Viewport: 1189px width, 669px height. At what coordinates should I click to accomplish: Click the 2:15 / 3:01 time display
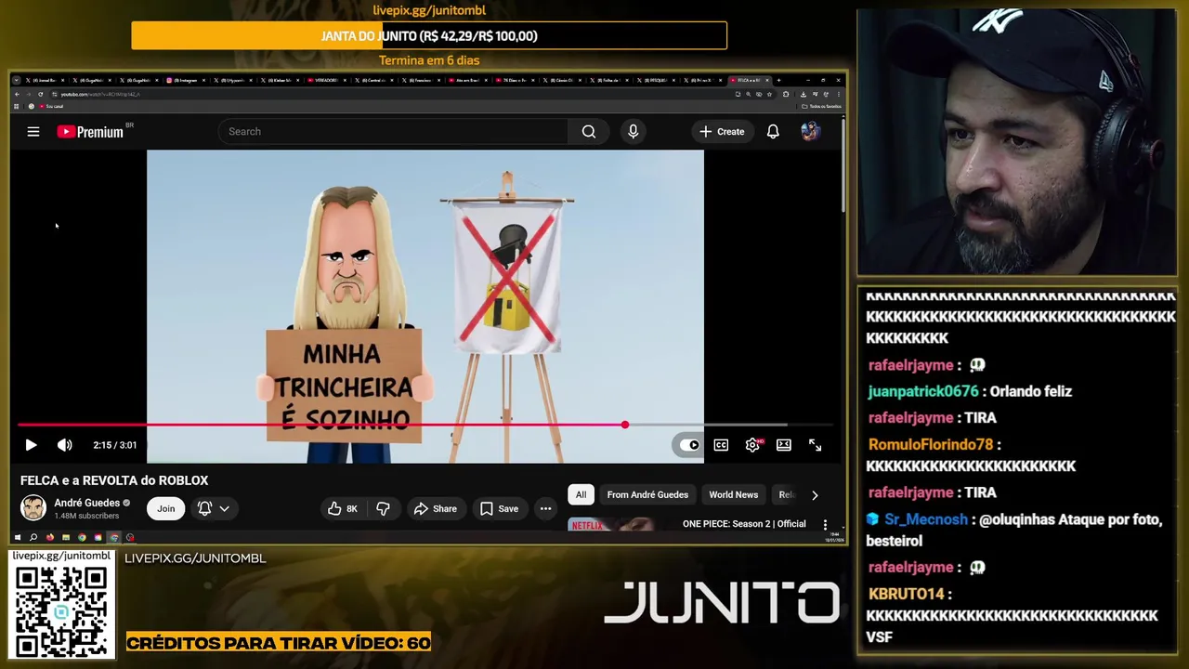pyautogui.click(x=115, y=445)
